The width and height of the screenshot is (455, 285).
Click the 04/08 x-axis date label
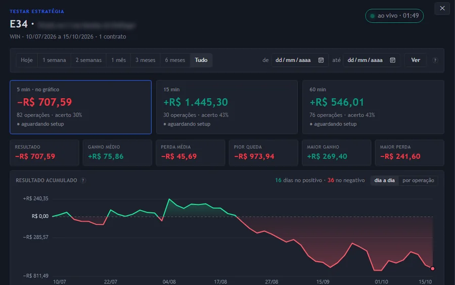coord(169,282)
